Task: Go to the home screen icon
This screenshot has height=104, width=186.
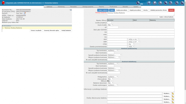Action: 149,3
